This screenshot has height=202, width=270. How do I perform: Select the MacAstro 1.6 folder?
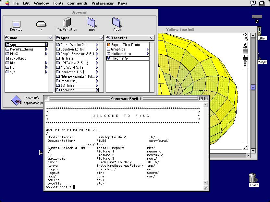70,72
